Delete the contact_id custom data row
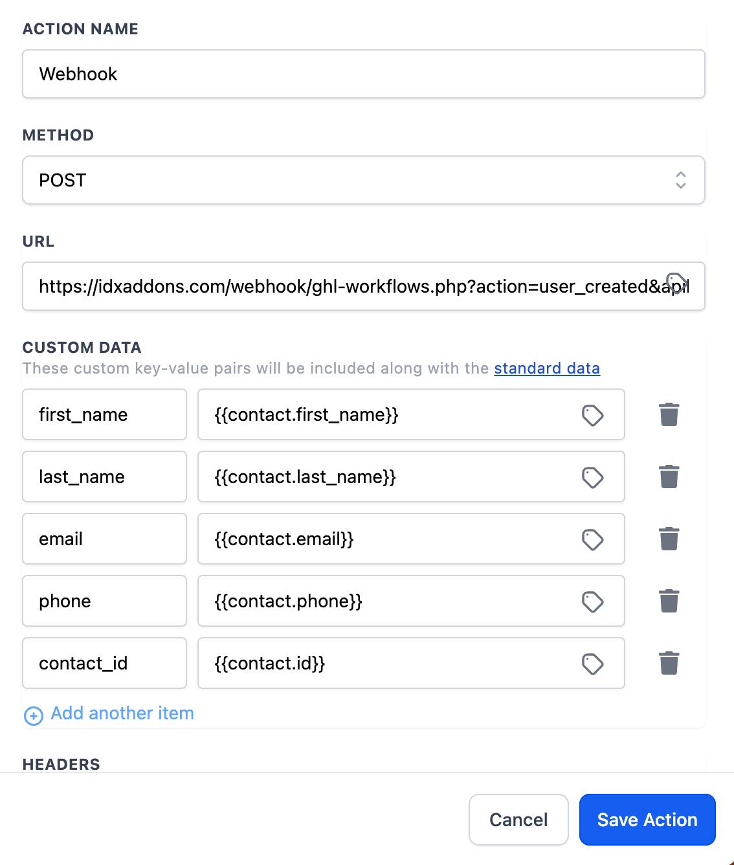 tap(669, 664)
